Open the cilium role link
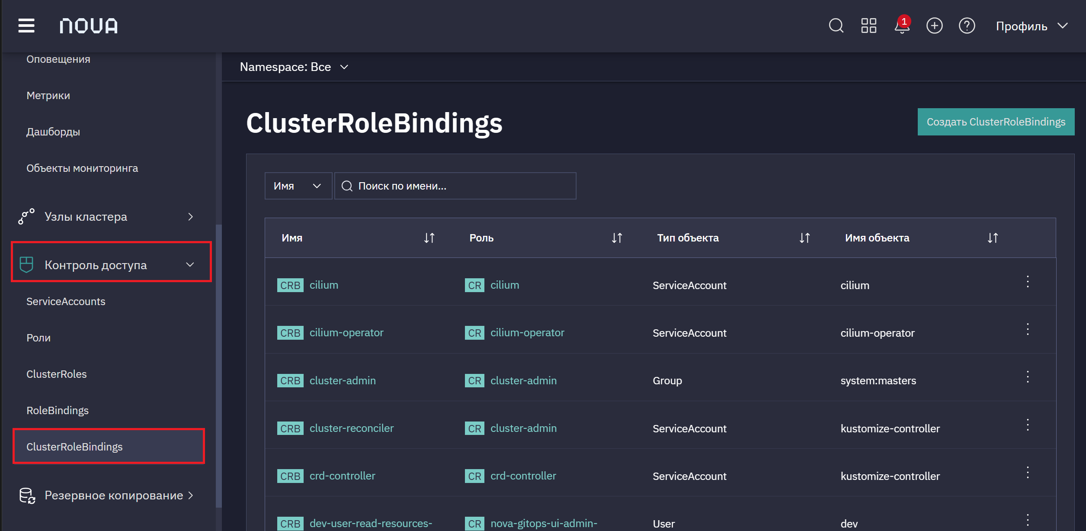This screenshot has width=1086, height=531. [x=505, y=285]
